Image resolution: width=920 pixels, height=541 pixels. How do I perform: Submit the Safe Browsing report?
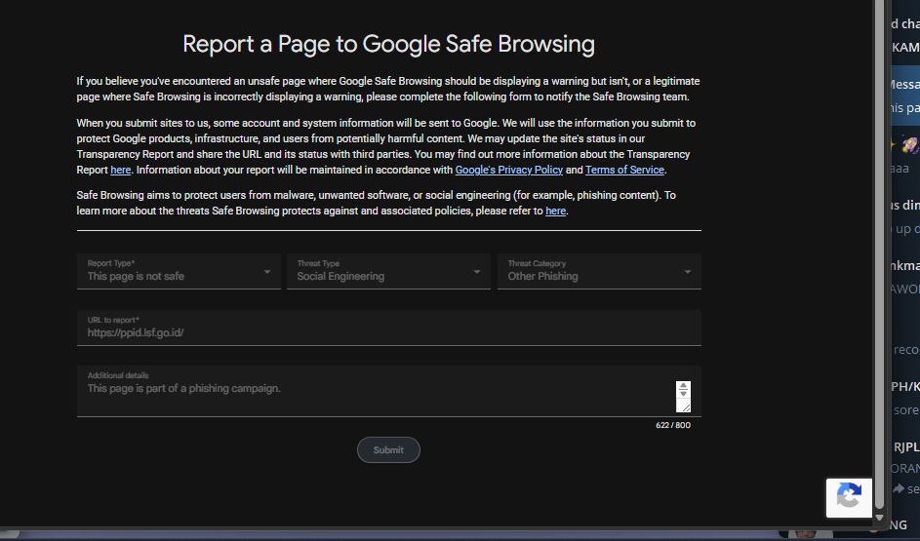388,449
